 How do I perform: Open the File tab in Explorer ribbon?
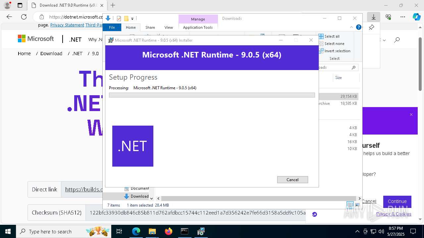112,27
